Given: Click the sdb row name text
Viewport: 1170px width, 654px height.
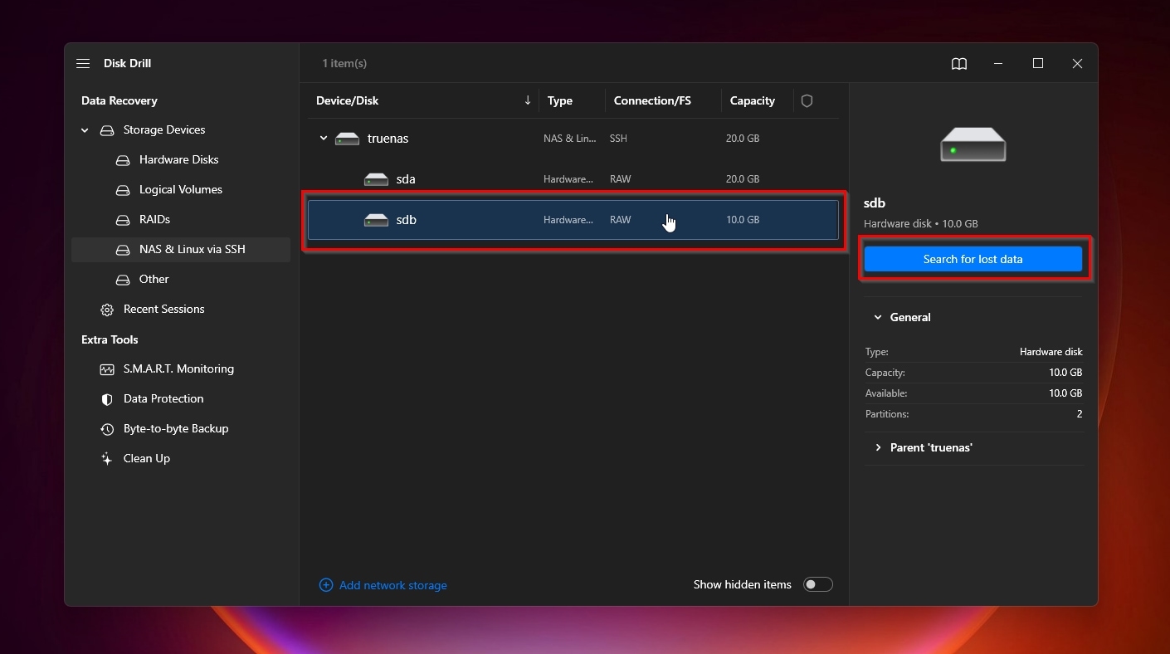Looking at the screenshot, I should pyautogui.click(x=406, y=220).
